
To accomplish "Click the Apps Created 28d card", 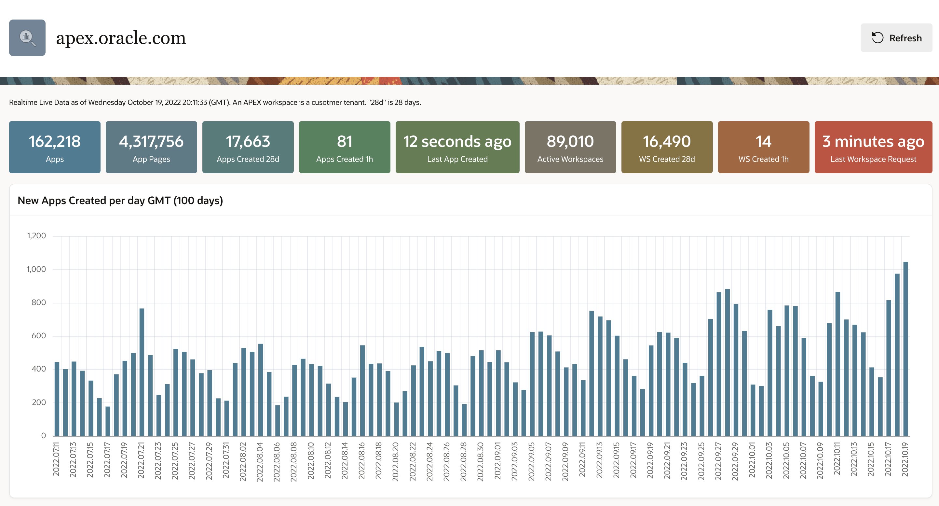I will pyautogui.click(x=248, y=147).
